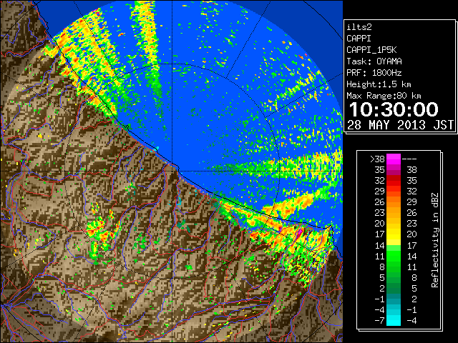Screen dimensions: 458x343
Task: Click the 'Height:1.5 km' label
Action: tap(379, 84)
